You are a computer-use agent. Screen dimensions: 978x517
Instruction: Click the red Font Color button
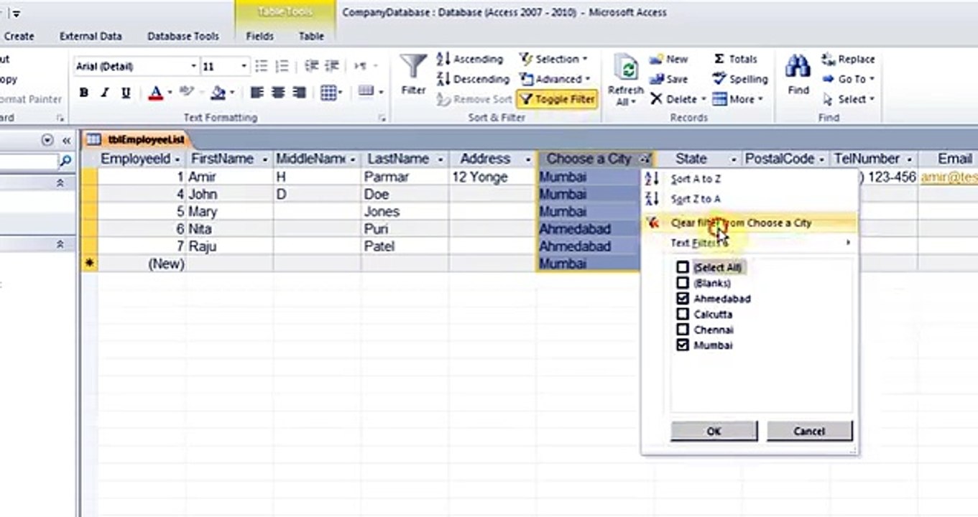click(x=155, y=93)
